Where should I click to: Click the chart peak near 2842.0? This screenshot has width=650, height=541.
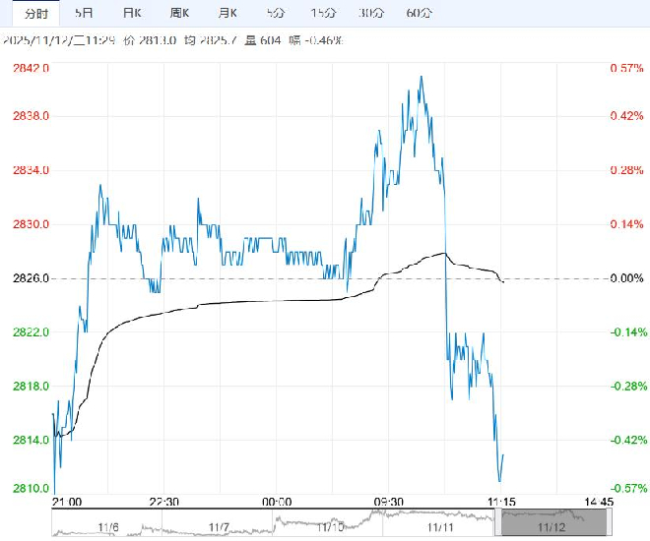tap(422, 77)
